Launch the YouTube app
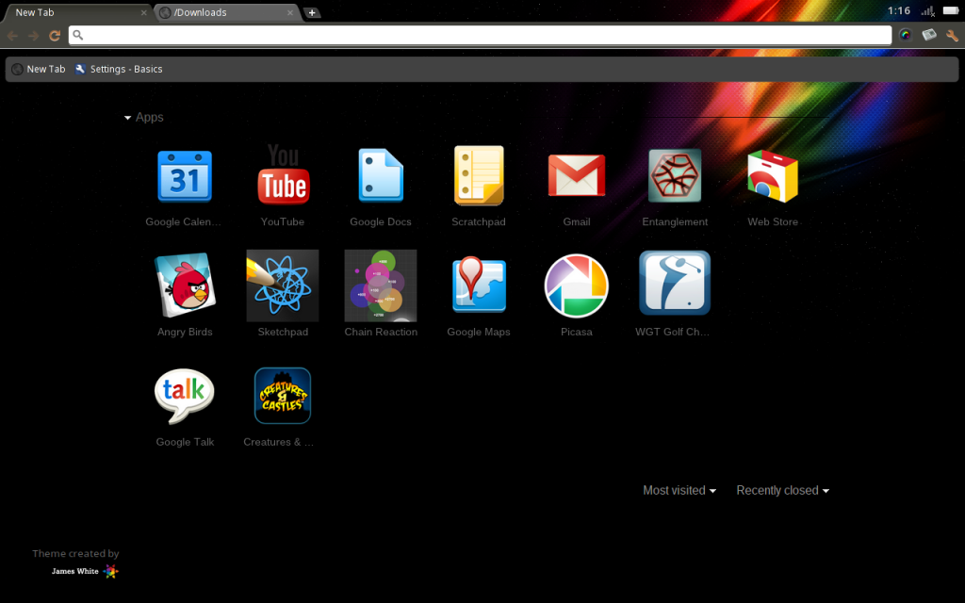The image size is (965, 603). pos(283,174)
